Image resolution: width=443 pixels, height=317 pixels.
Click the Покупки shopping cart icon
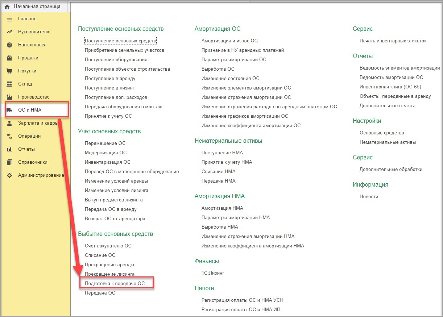(x=10, y=71)
